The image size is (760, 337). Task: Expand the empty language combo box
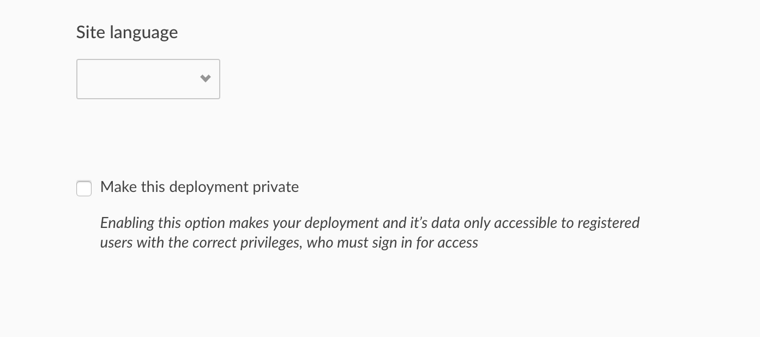(x=148, y=79)
